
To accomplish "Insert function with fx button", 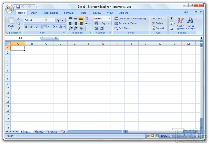I will pos(56,38).
